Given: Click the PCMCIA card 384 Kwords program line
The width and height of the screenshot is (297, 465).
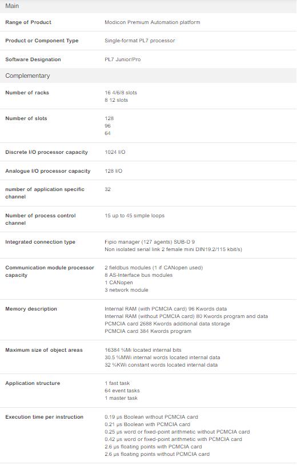Looking at the screenshot, I should click(x=148, y=331).
